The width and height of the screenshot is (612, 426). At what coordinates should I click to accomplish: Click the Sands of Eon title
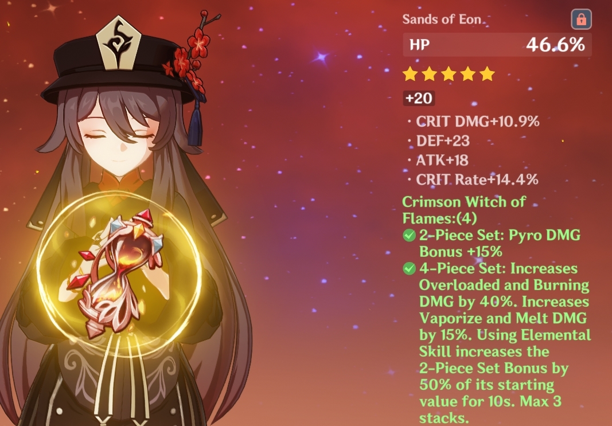coord(442,19)
